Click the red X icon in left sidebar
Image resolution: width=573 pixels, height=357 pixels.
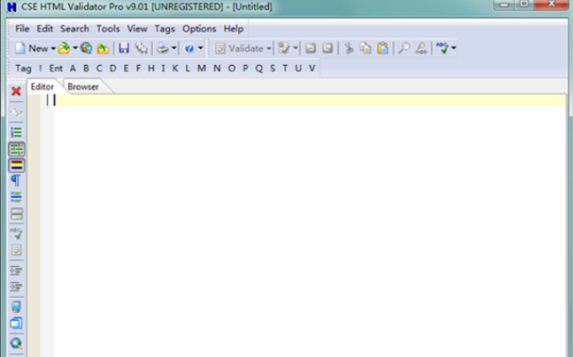pyautogui.click(x=15, y=91)
